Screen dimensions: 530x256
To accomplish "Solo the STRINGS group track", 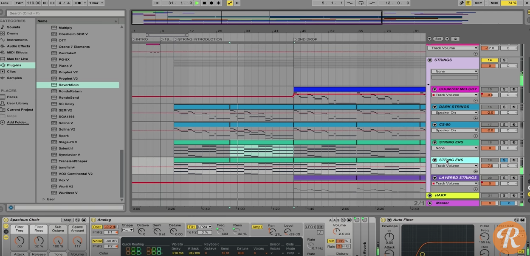I will (x=504, y=60).
